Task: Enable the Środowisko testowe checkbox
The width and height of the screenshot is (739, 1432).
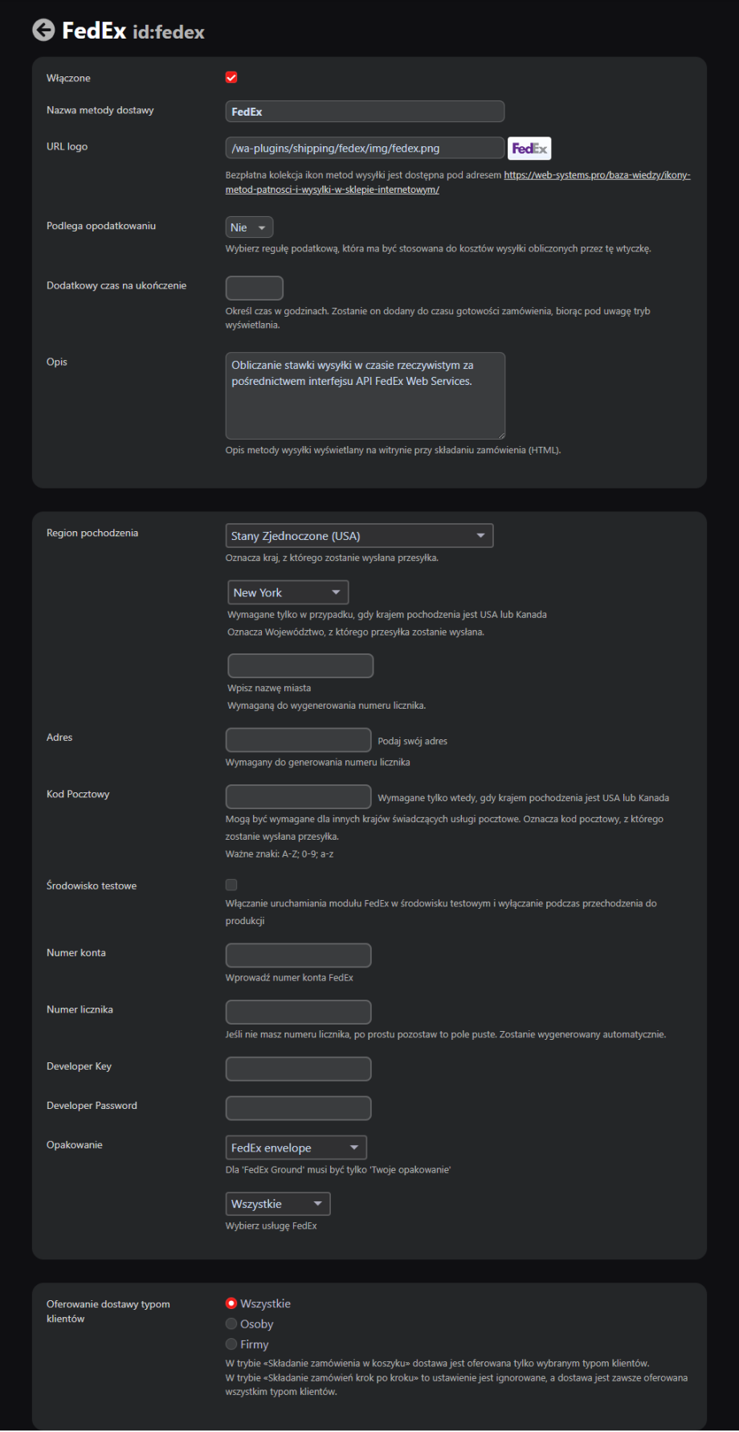Action: point(231,885)
